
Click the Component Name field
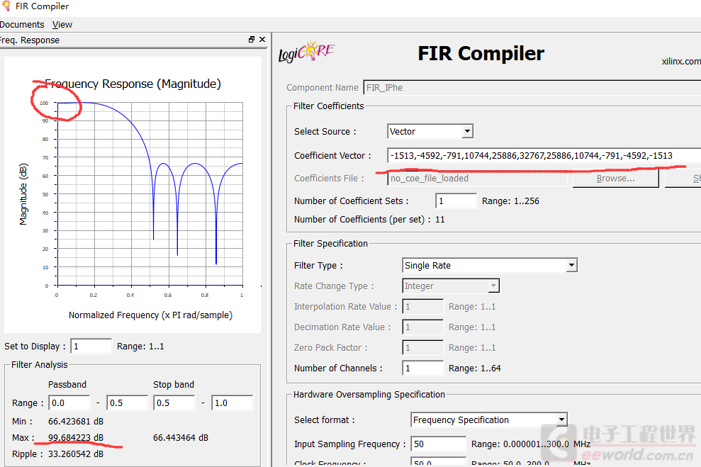click(532, 88)
